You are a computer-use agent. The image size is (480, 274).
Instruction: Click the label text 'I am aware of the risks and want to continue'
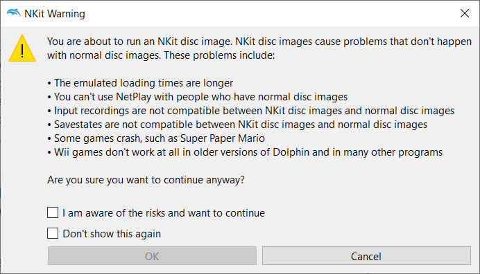pyautogui.click(x=164, y=213)
